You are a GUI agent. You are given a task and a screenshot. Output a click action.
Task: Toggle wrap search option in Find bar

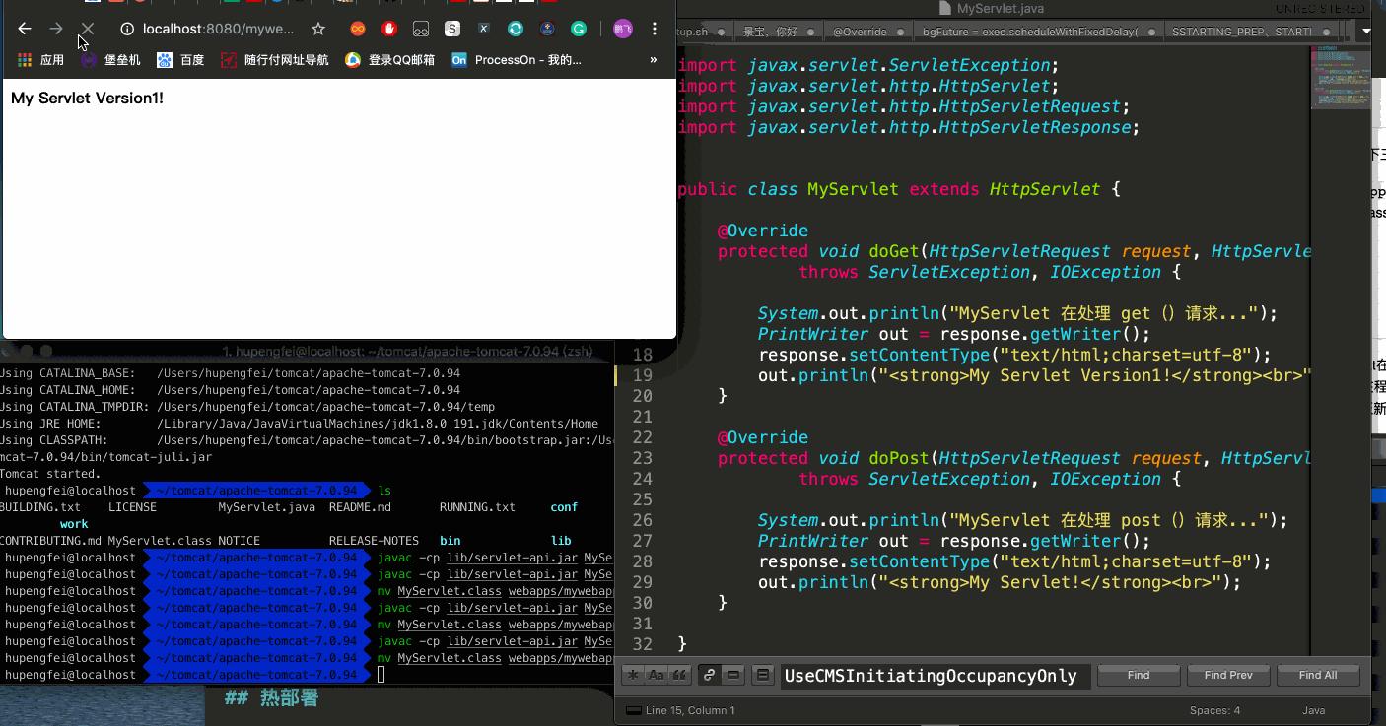708,676
